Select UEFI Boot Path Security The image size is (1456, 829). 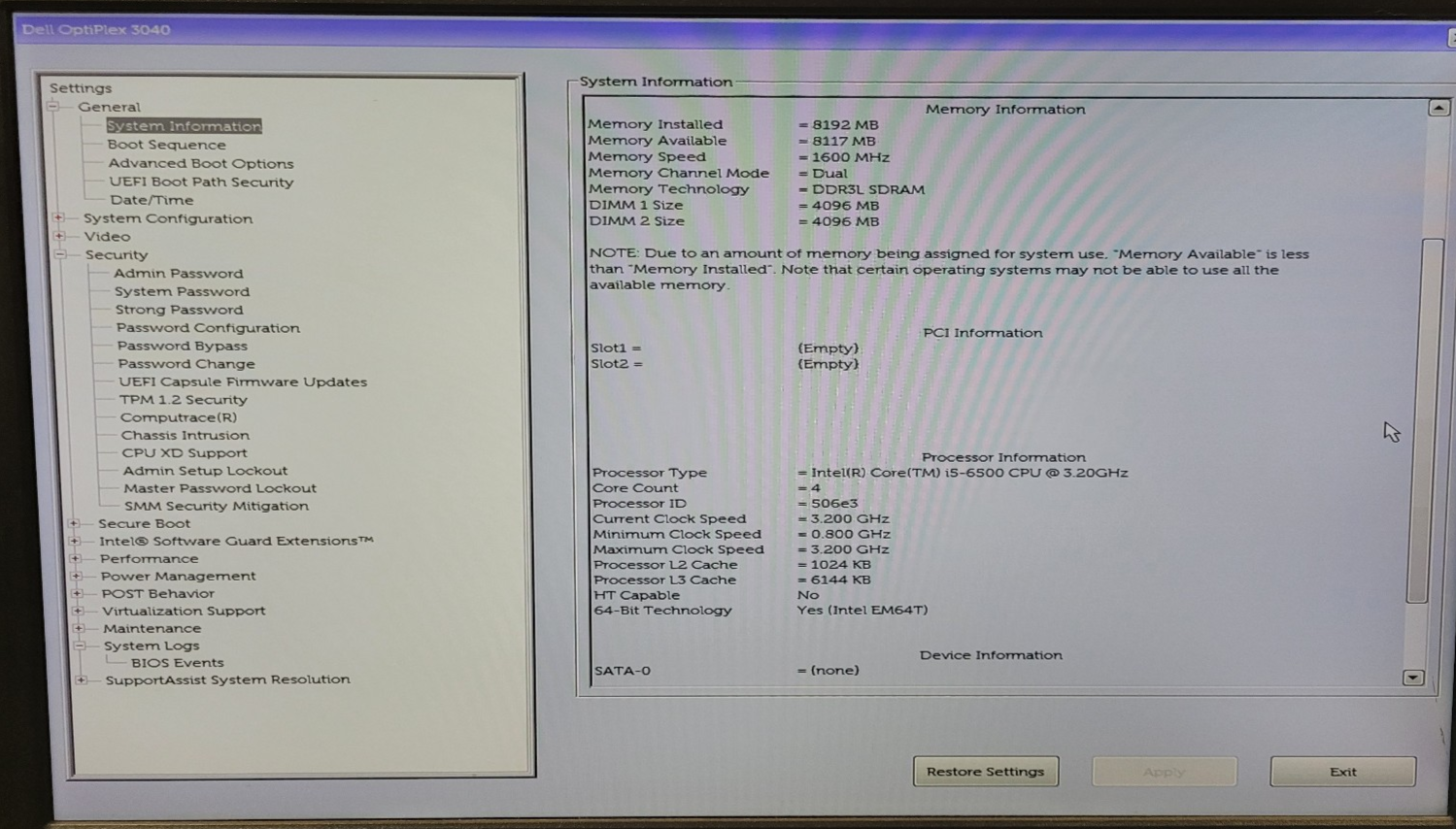click(x=201, y=182)
